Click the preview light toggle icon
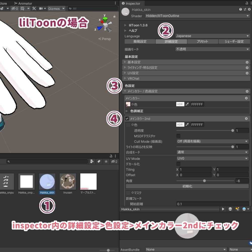Screen dimensions: 252x252 click(x=237, y=209)
